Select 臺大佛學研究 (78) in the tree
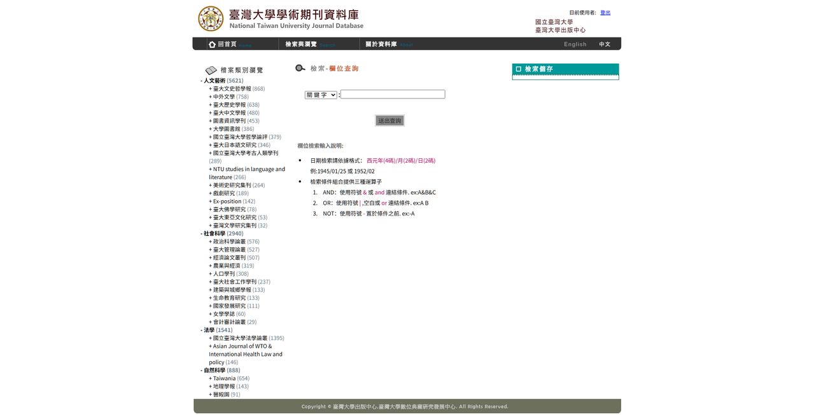Screen dimensions: 814x415 (233, 209)
